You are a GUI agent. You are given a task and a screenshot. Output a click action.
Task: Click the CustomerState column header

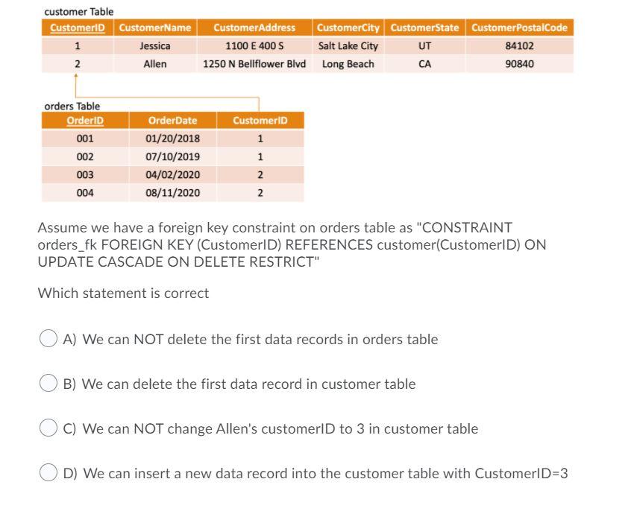pyautogui.click(x=424, y=28)
